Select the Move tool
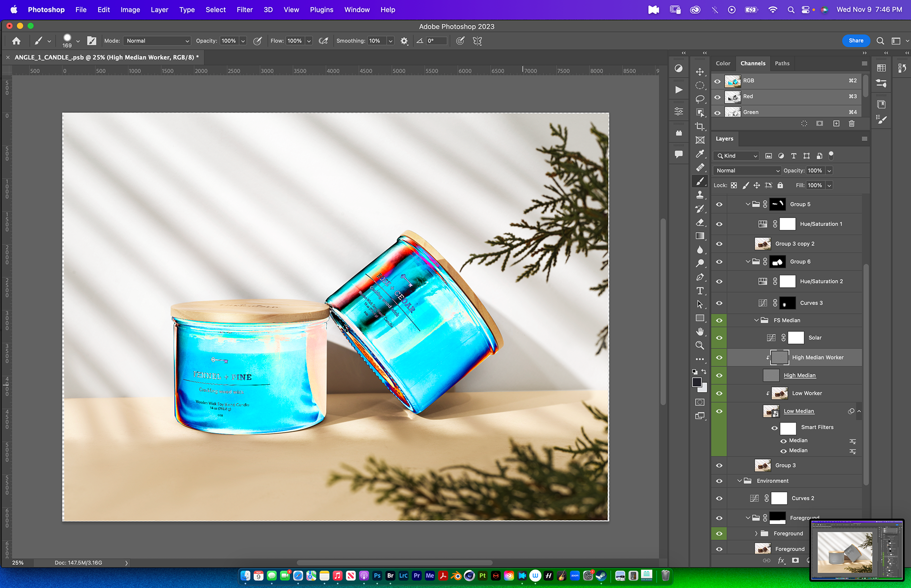Screen dimensions: 911x588 (700, 72)
